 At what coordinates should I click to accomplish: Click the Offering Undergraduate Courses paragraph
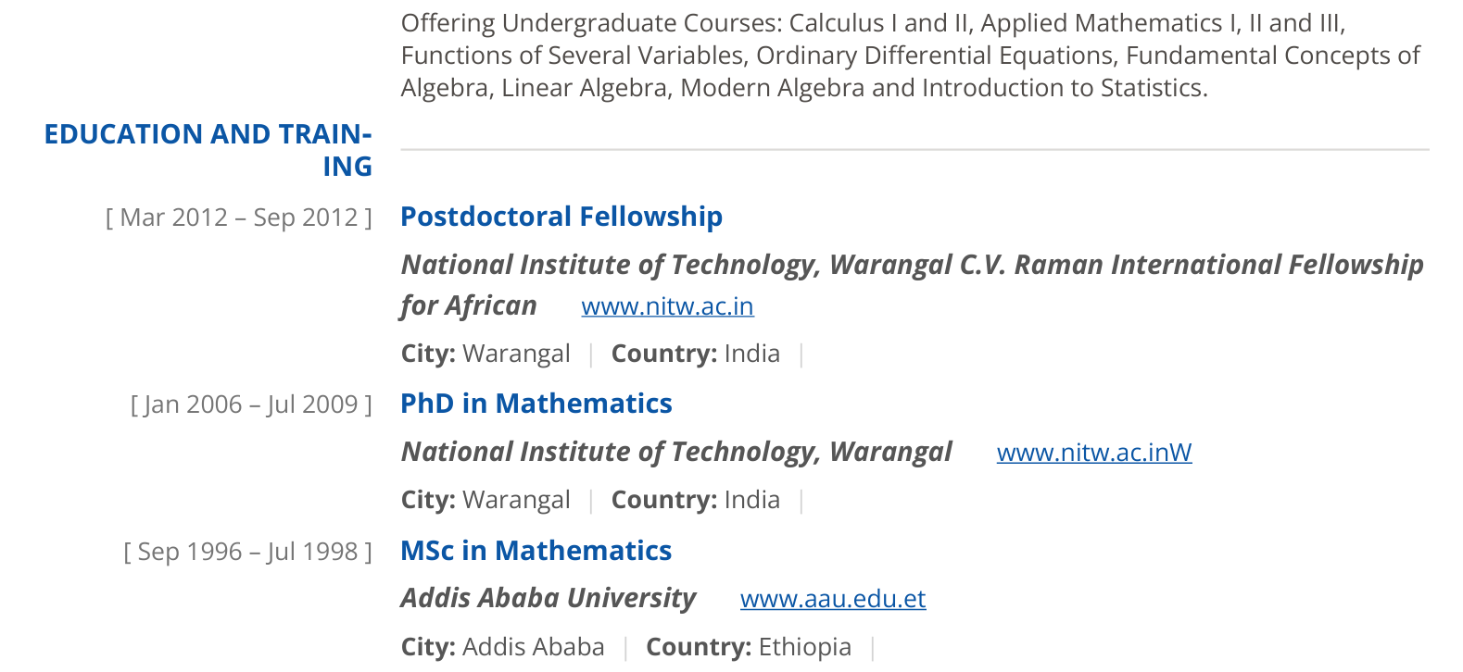coord(911,56)
